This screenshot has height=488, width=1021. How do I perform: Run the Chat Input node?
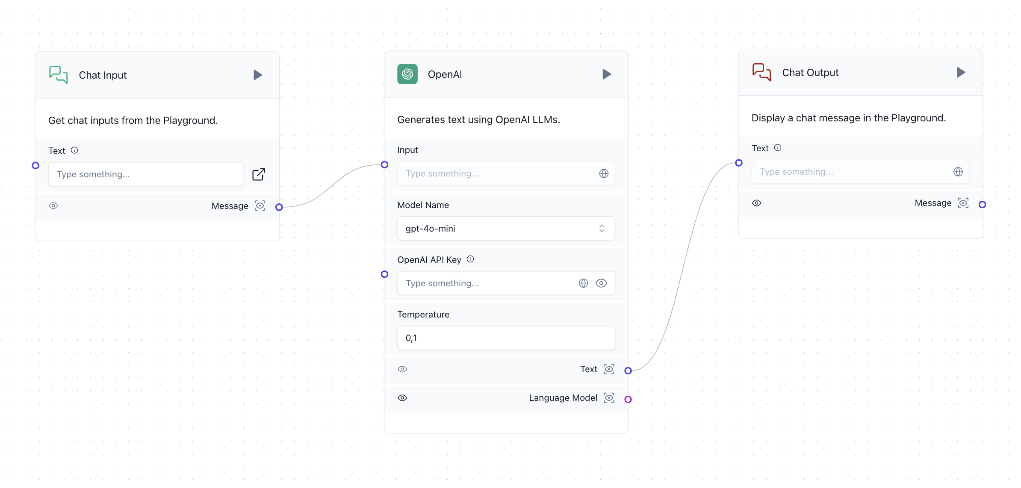click(257, 74)
